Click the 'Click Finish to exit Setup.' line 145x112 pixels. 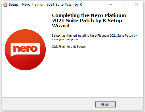[69, 47]
